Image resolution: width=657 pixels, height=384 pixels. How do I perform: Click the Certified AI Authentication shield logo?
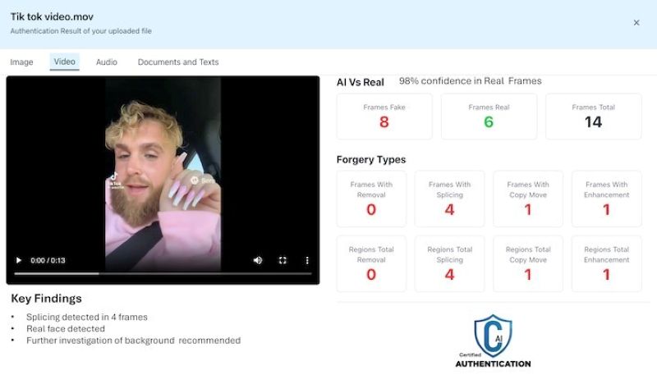[x=493, y=341]
